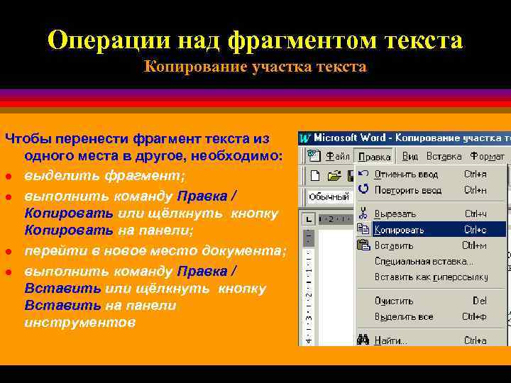This screenshot has height=383, width=511.
Task: Open the Формат menu
Action: (487, 157)
